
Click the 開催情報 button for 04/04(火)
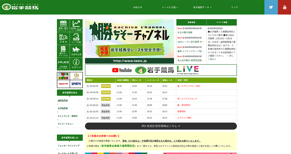click(106, 99)
